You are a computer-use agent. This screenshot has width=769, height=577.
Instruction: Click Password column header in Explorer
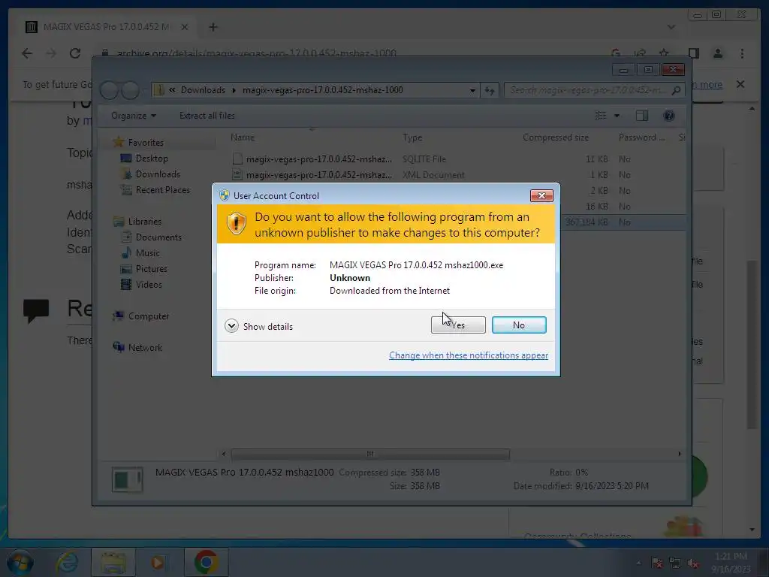pos(642,137)
